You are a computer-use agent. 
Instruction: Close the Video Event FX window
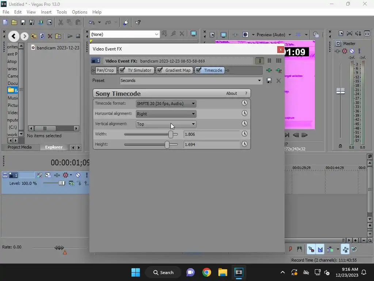point(280,49)
